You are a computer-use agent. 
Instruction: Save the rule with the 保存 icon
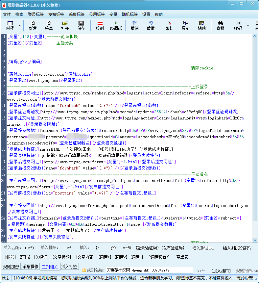(81, 25)
